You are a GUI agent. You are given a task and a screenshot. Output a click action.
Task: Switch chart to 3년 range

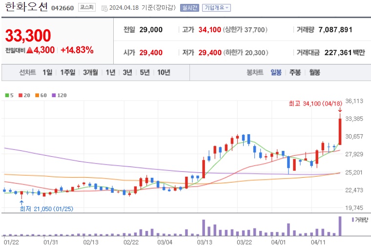click(127, 72)
